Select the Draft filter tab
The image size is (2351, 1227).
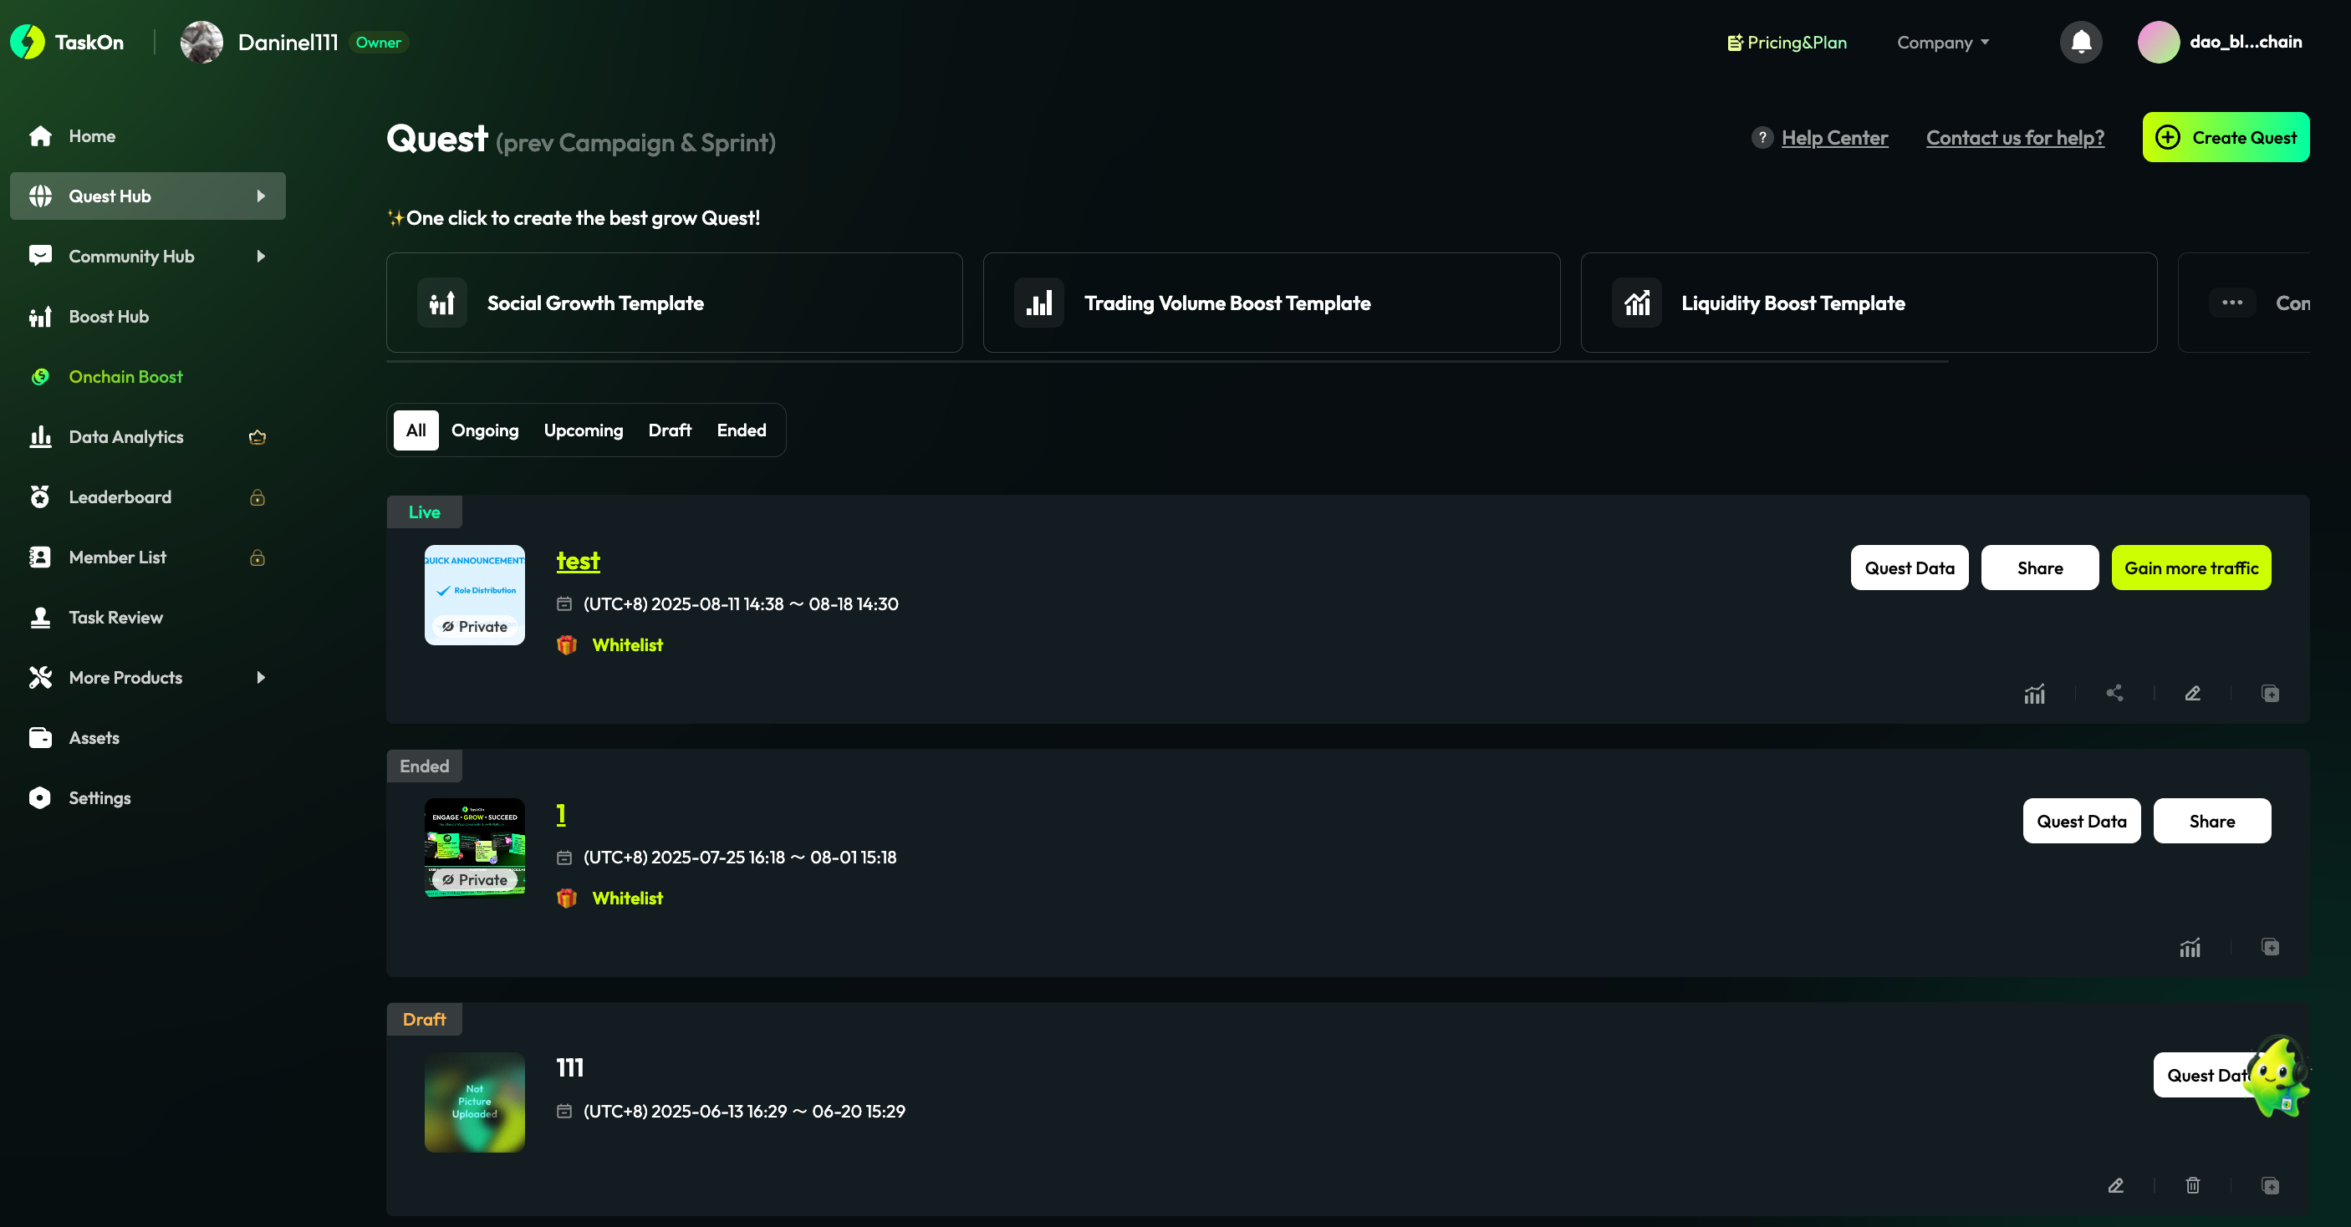click(669, 430)
